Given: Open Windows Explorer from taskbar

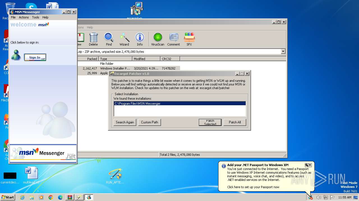Looking at the screenshot, I should tap(32, 197).
